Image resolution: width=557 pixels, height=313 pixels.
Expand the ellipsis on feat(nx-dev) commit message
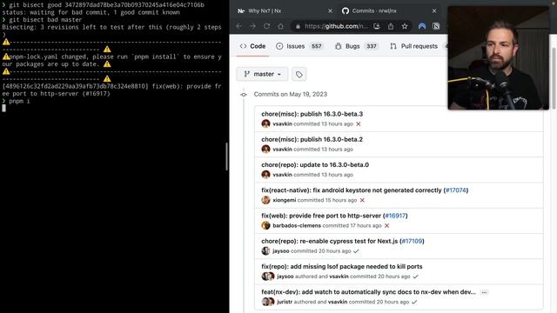(x=484, y=292)
